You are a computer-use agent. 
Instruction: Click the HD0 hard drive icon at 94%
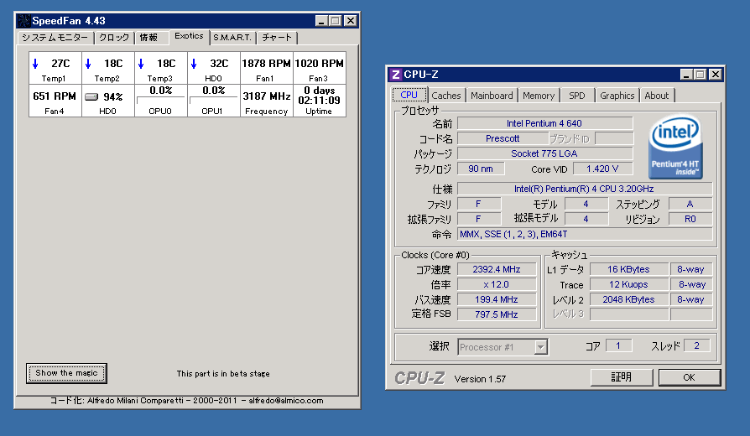(91, 96)
